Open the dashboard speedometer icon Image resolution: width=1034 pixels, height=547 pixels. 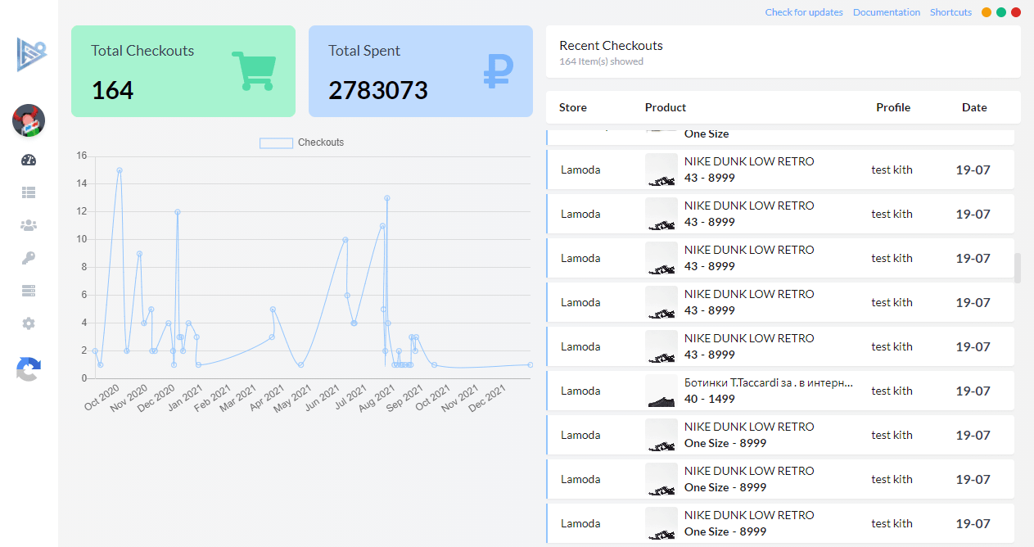[x=29, y=160]
